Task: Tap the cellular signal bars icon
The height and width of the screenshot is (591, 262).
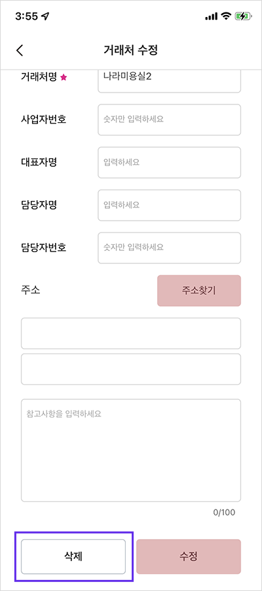Action: (212, 16)
